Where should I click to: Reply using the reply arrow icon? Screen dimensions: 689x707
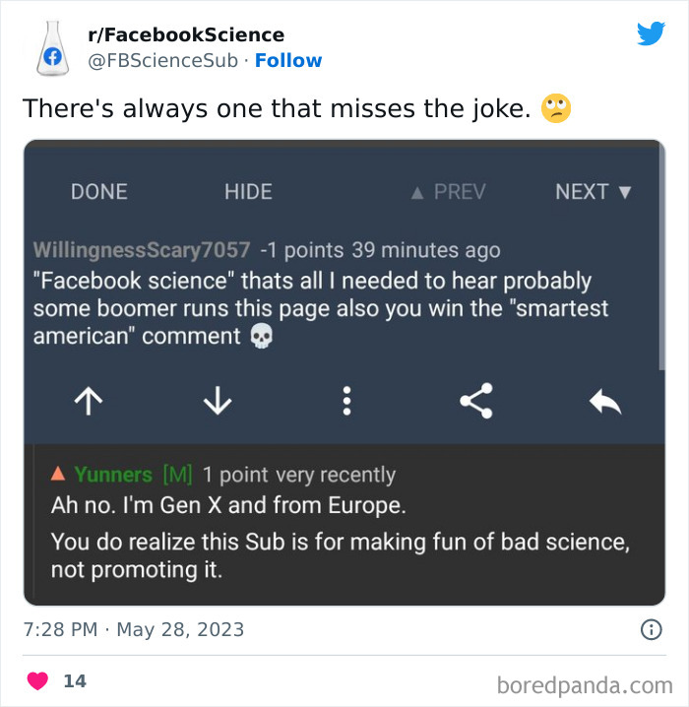tap(605, 400)
